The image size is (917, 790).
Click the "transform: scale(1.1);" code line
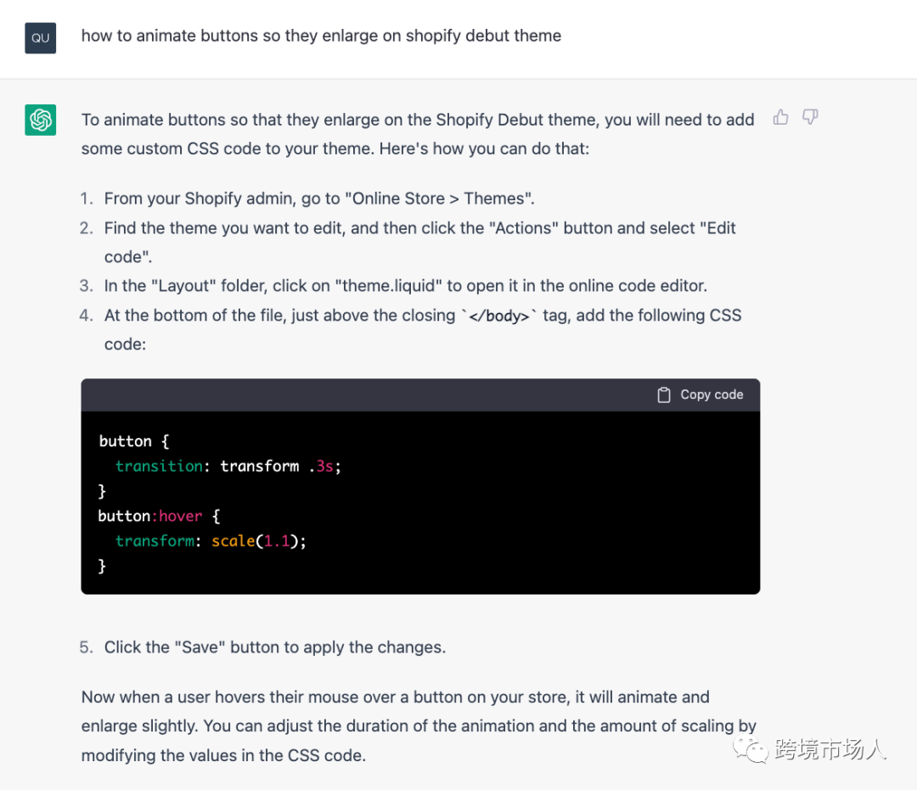point(211,541)
